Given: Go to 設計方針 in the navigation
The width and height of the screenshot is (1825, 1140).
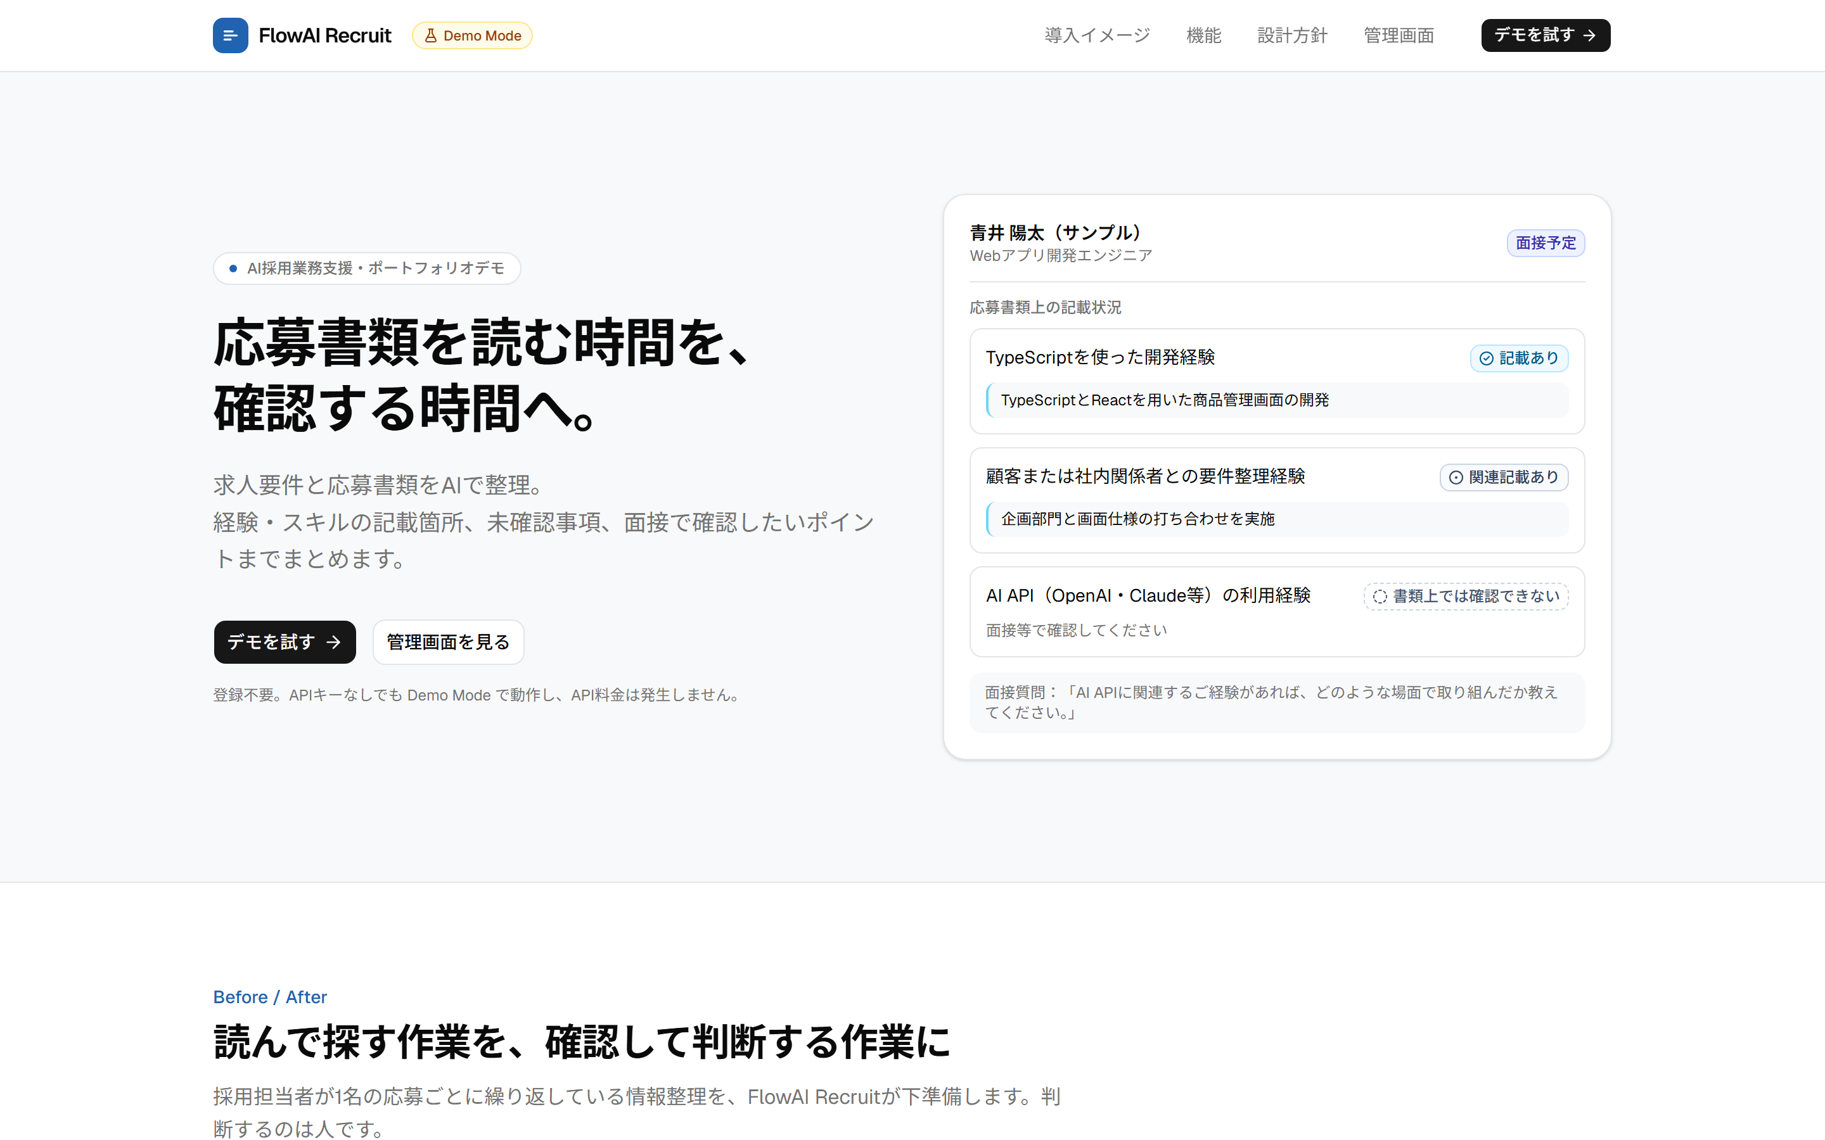Looking at the screenshot, I should 1292,35.
